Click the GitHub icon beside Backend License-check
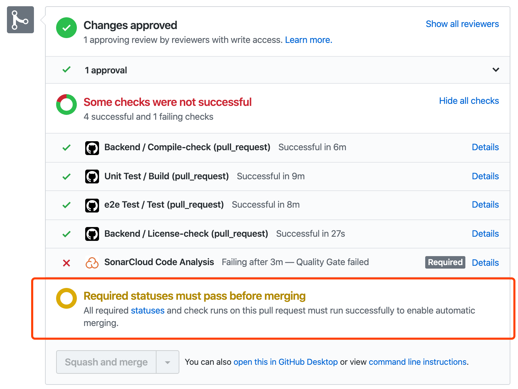This screenshot has width=518, height=389. 92,234
